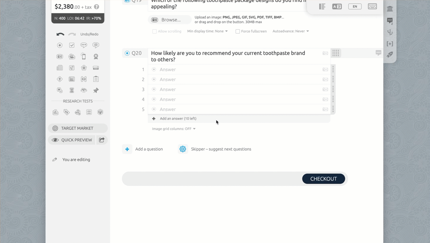The height and width of the screenshot is (243, 430).
Task: Click the undo arrow icon
Action: (60, 34)
